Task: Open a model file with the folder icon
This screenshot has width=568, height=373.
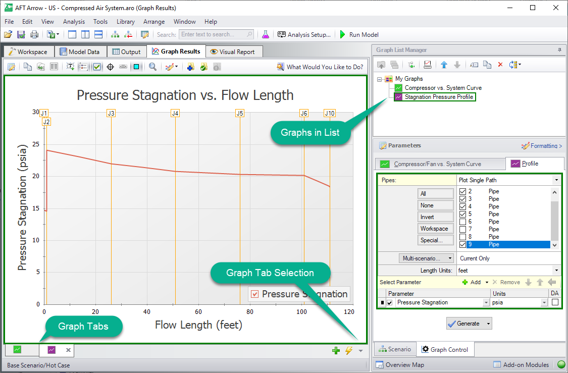Action: [8, 34]
